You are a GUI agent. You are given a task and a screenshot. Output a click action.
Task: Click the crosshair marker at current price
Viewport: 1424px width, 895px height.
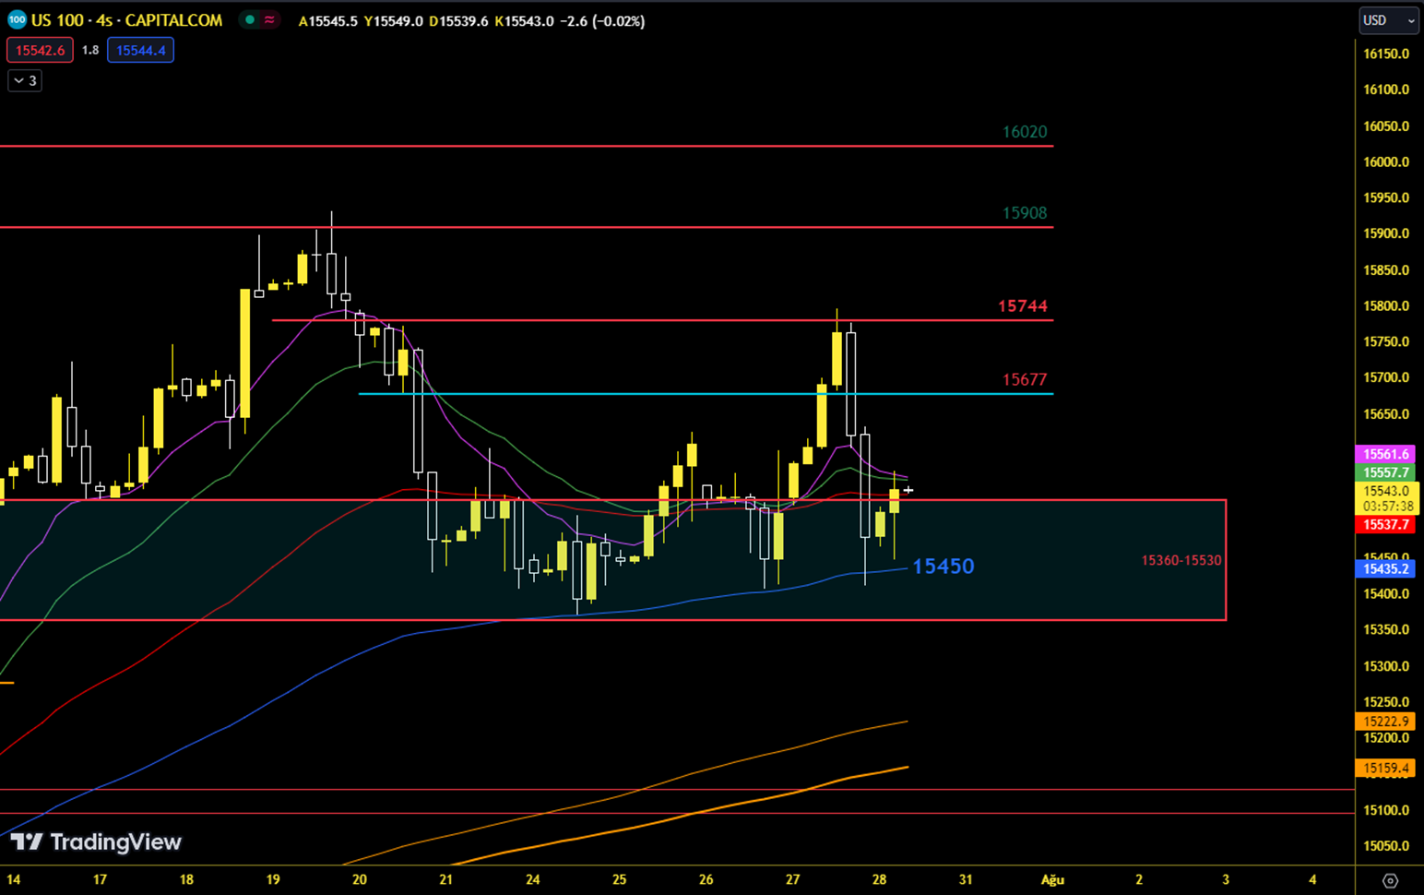908,490
